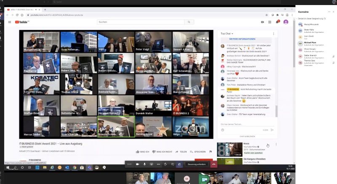
Task: Go to Chrome home page icon
Action: point(22,15)
